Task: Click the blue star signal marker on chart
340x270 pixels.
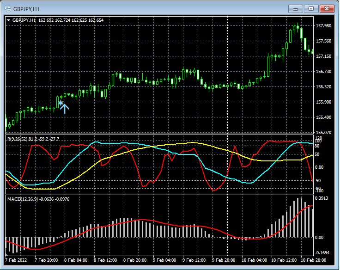Action: pos(61,103)
